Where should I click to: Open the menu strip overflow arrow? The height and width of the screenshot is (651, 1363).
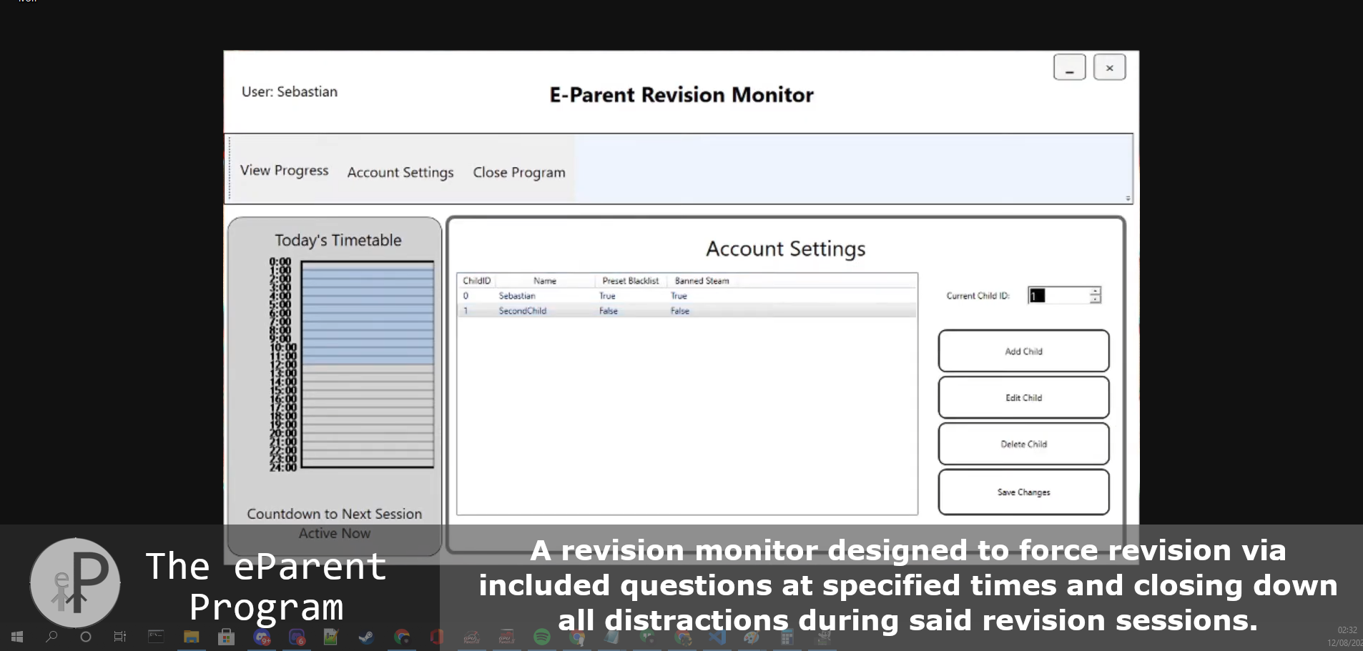(1128, 198)
